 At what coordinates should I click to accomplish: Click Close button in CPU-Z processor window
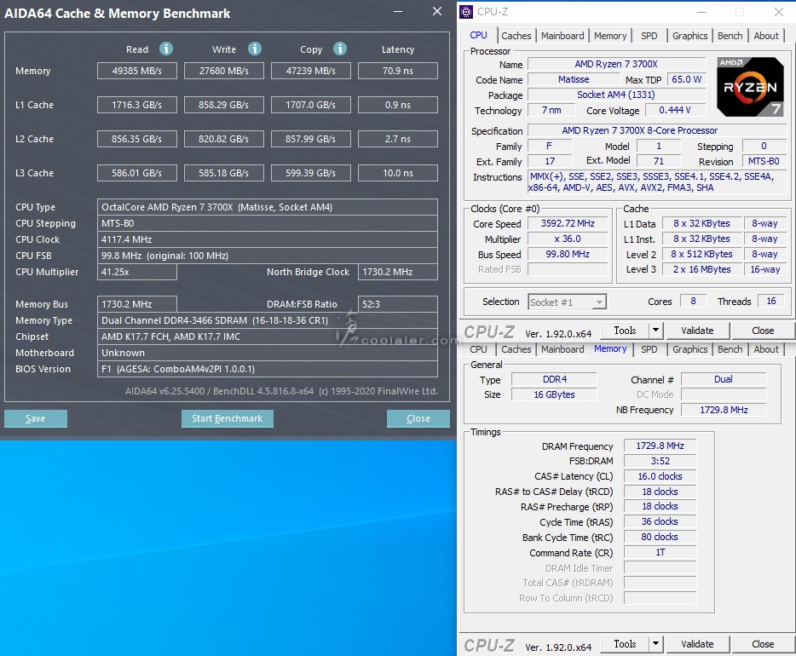763,331
